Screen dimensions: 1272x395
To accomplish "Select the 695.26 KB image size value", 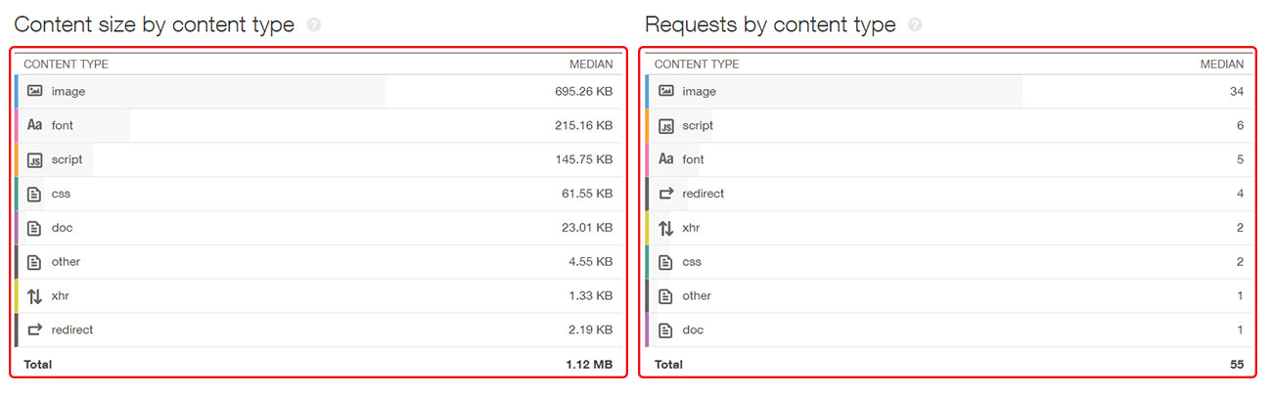I will (x=583, y=91).
